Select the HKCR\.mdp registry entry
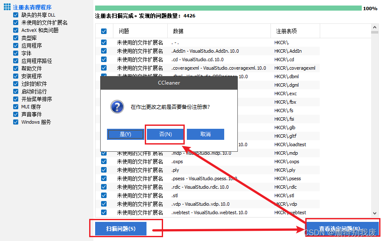 [286, 153]
